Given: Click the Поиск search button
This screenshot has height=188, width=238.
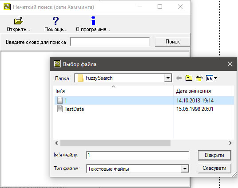Looking at the screenshot, I should tap(173, 42).
